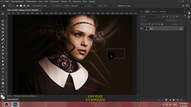The height and width of the screenshot is (107, 191).
Task: Open the Редактирование menu
Action: pyautogui.click(x=17, y=1)
